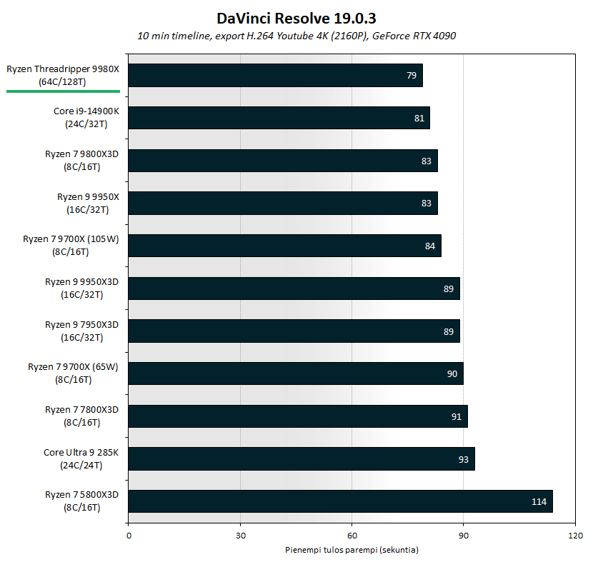Screen dimensions: 593x567
Task: Select the Ryzen 7 5800X3D label
Action: coord(81,501)
